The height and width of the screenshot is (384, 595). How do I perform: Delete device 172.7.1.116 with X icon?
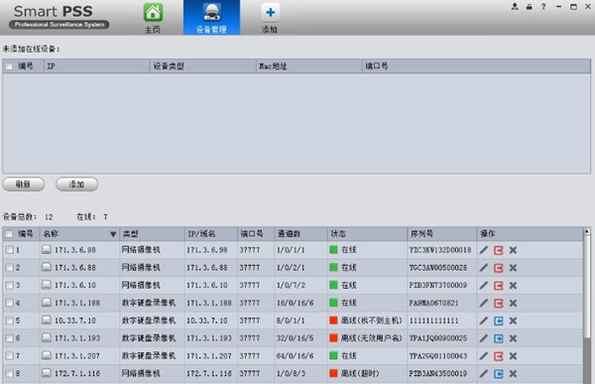click(513, 374)
